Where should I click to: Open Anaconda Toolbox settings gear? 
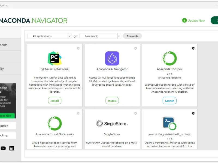(x=193, y=48)
